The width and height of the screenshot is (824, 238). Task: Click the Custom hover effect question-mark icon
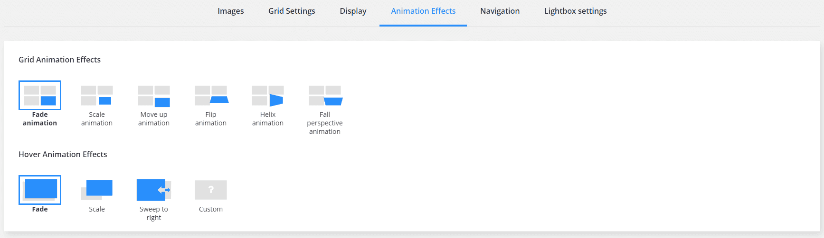pos(211,190)
